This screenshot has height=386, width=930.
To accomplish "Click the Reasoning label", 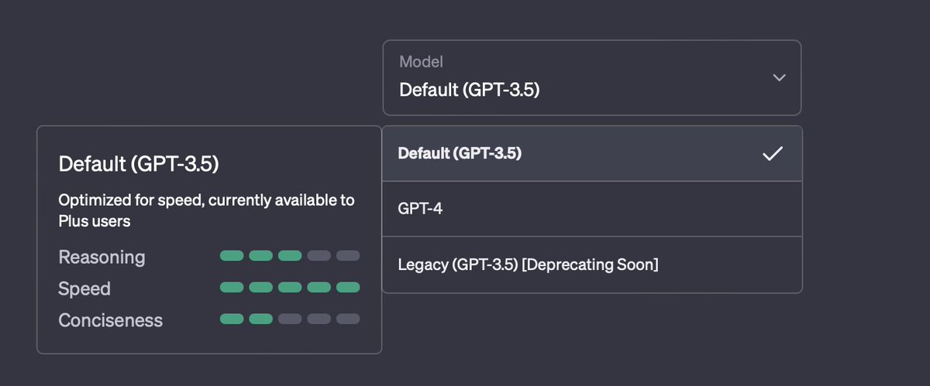I will tap(102, 257).
